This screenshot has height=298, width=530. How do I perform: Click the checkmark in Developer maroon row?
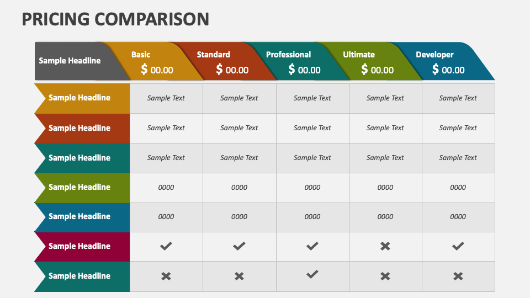click(x=458, y=246)
